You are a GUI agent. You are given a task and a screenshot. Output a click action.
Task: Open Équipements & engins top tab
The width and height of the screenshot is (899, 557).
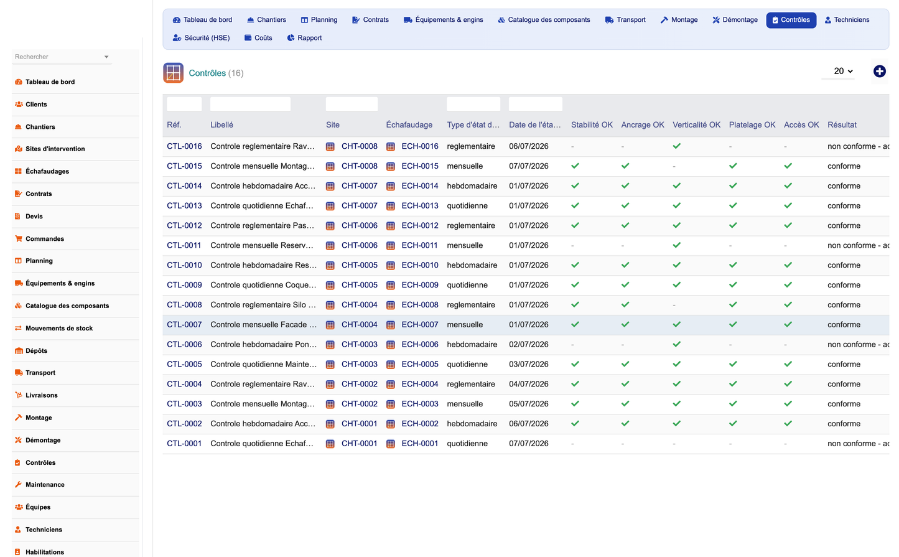click(443, 20)
